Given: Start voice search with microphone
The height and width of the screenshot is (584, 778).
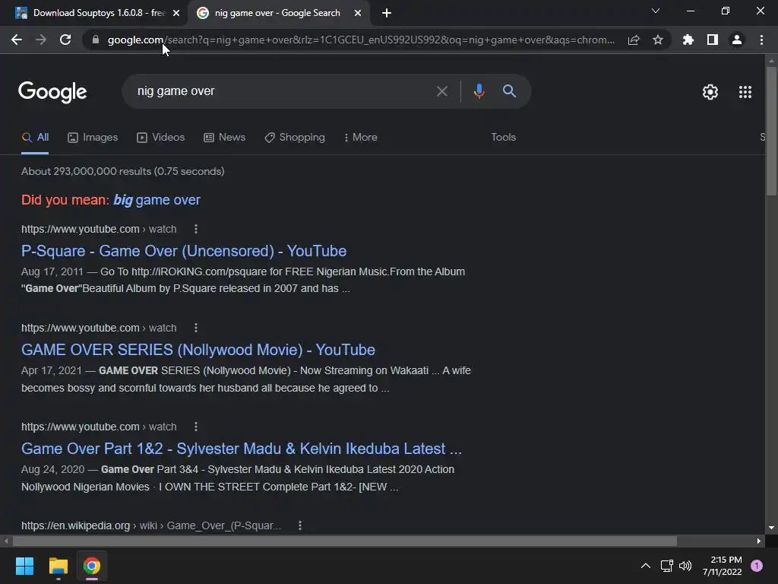Looking at the screenshot, I should tap(479, 91).
